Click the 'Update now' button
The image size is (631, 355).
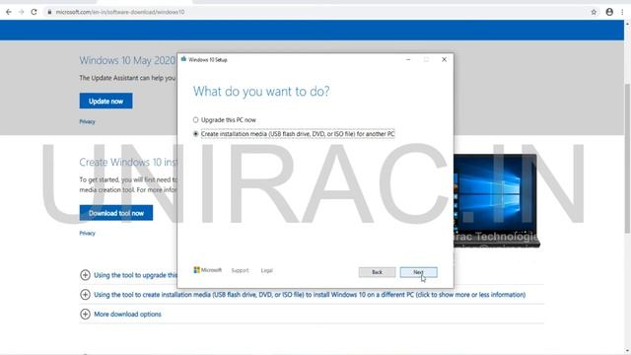pyautogui.click(x=105, y=101)
